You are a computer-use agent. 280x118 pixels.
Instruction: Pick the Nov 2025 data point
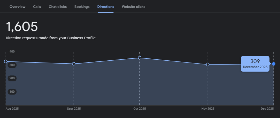(x=208, y=64)
